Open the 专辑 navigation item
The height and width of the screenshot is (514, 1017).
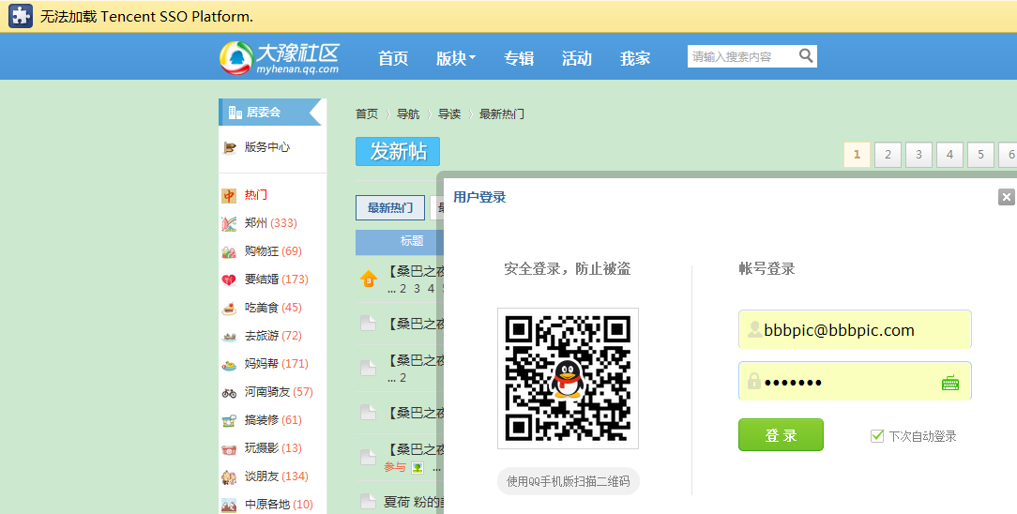[x=519, y=58]
